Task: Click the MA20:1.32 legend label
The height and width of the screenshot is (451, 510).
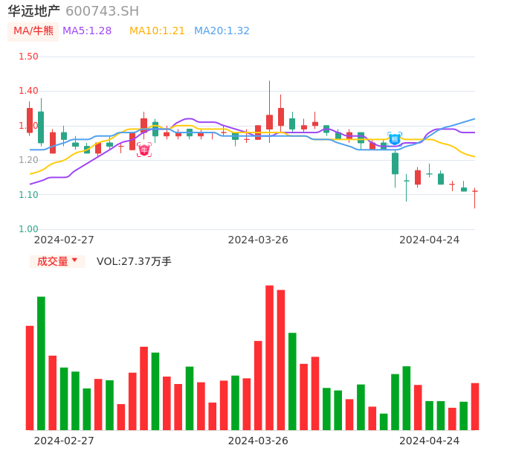Action: pyautogui.click(x=222, y=31)
